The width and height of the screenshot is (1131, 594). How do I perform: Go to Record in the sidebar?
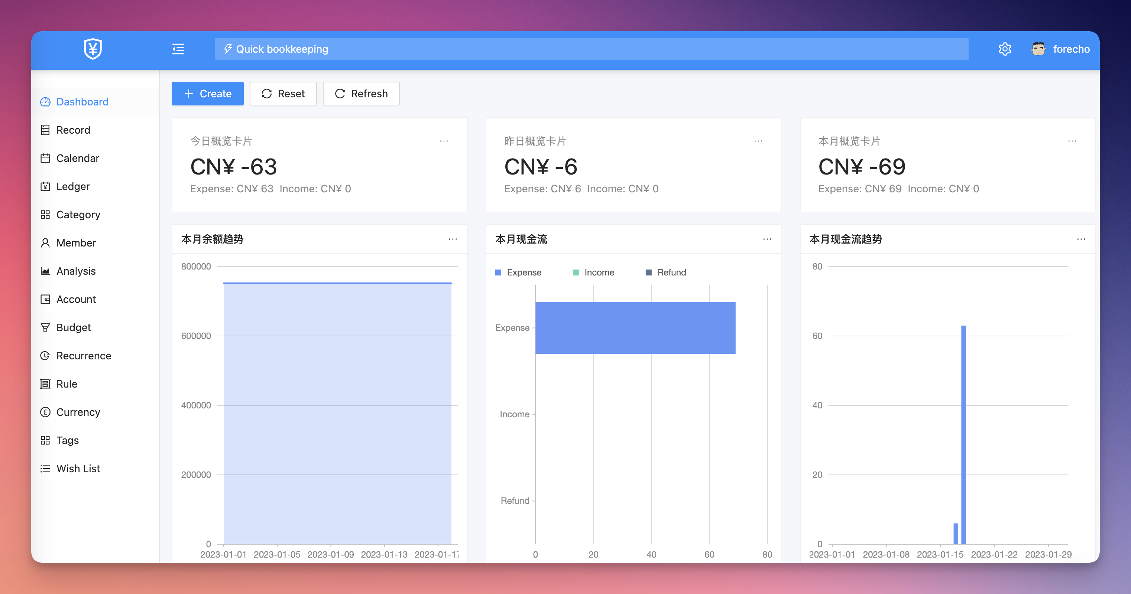[x=73, y=130]
